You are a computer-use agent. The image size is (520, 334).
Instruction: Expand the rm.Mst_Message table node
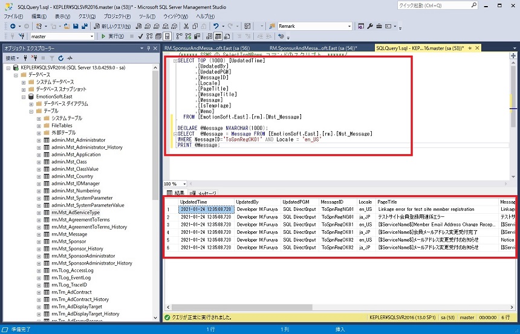pos(39,234)
